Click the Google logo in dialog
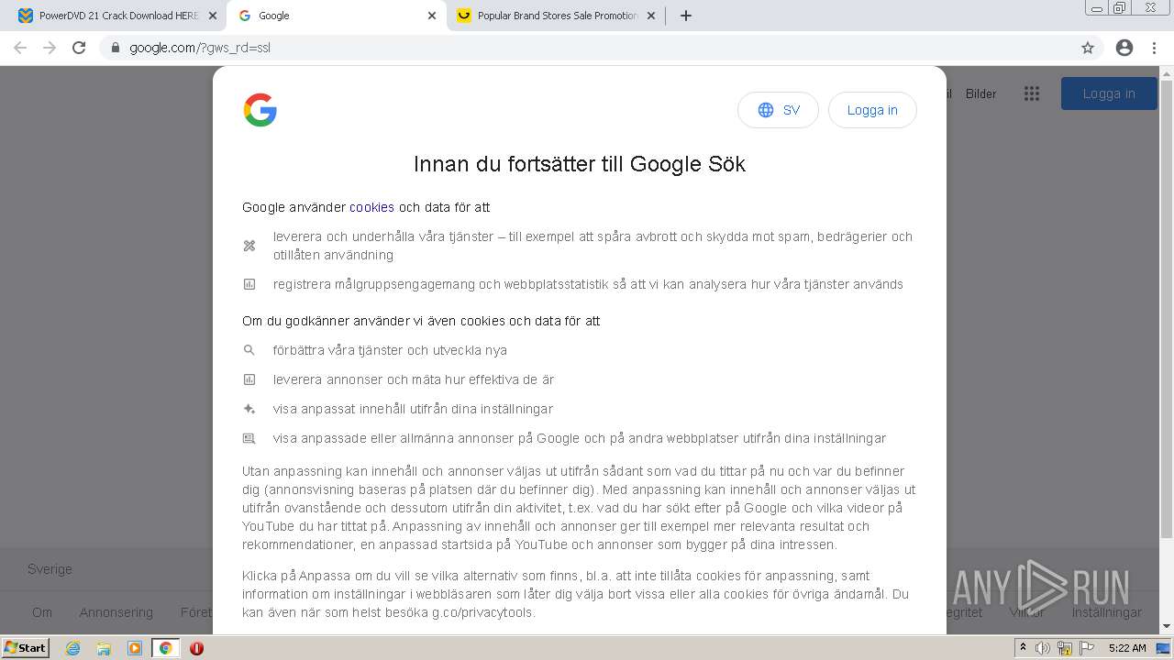Screen dimensions: 1174x660 pos(260,110)
